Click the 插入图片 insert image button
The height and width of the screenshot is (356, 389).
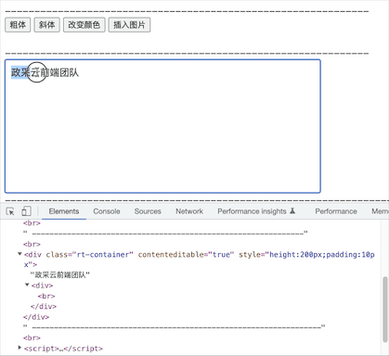pyautogui.click(x=129, y=25)
